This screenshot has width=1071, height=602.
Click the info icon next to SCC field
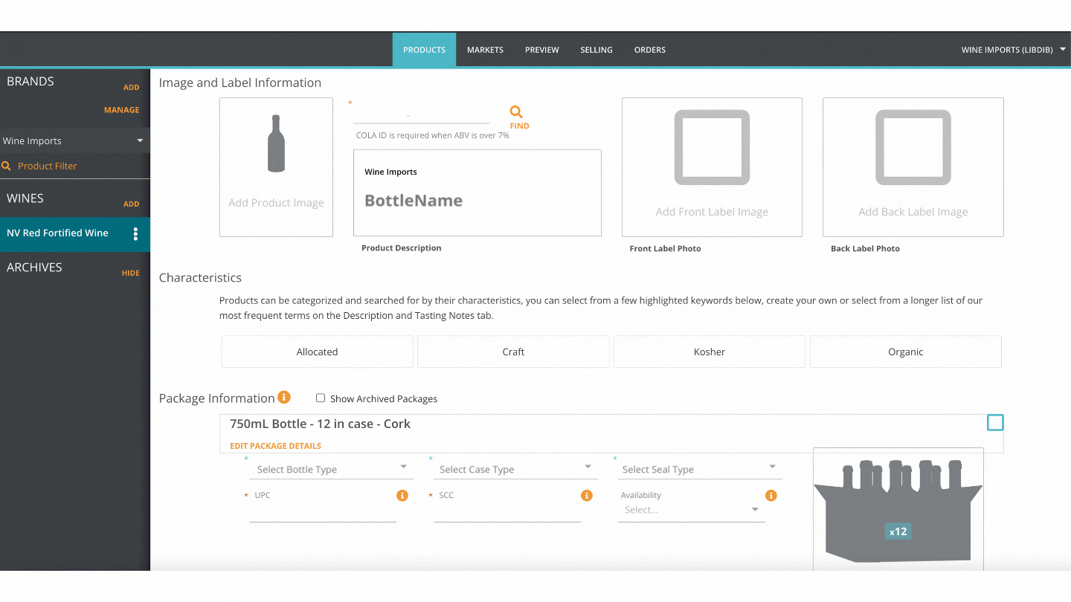586,495
